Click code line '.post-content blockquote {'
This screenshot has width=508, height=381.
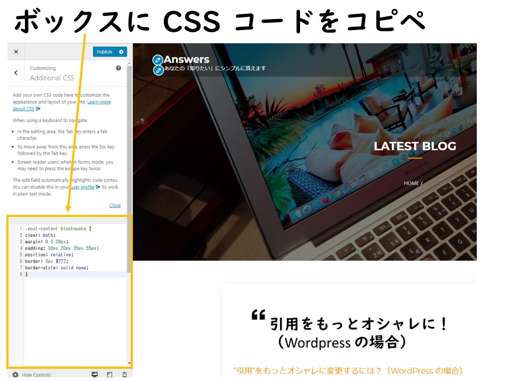click(58, 229)
